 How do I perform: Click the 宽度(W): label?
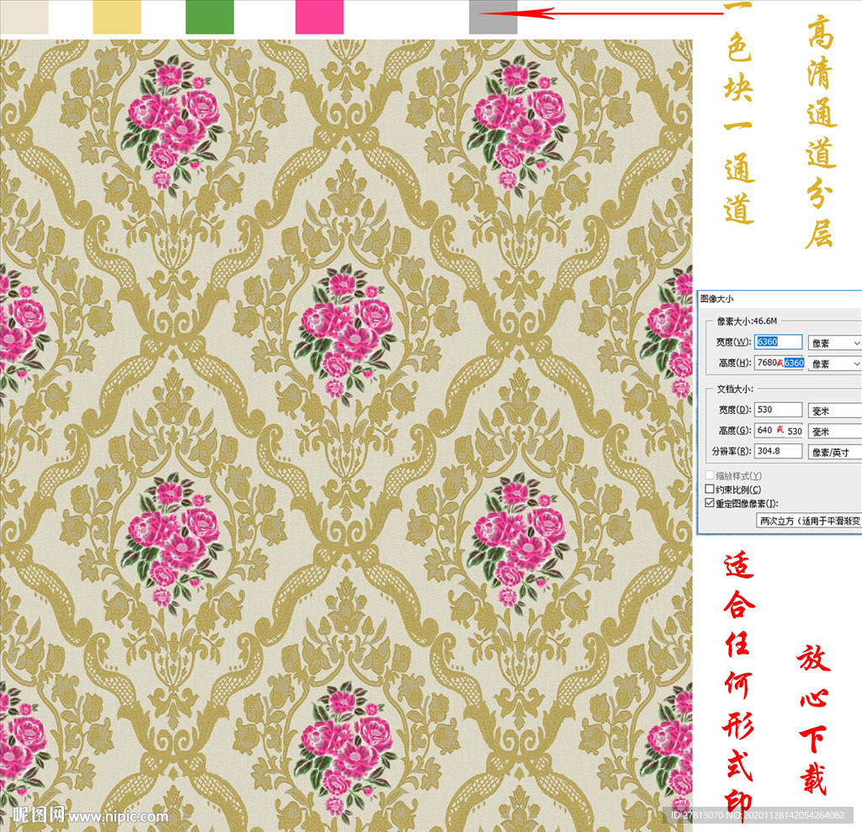click(x=733, y=342)
